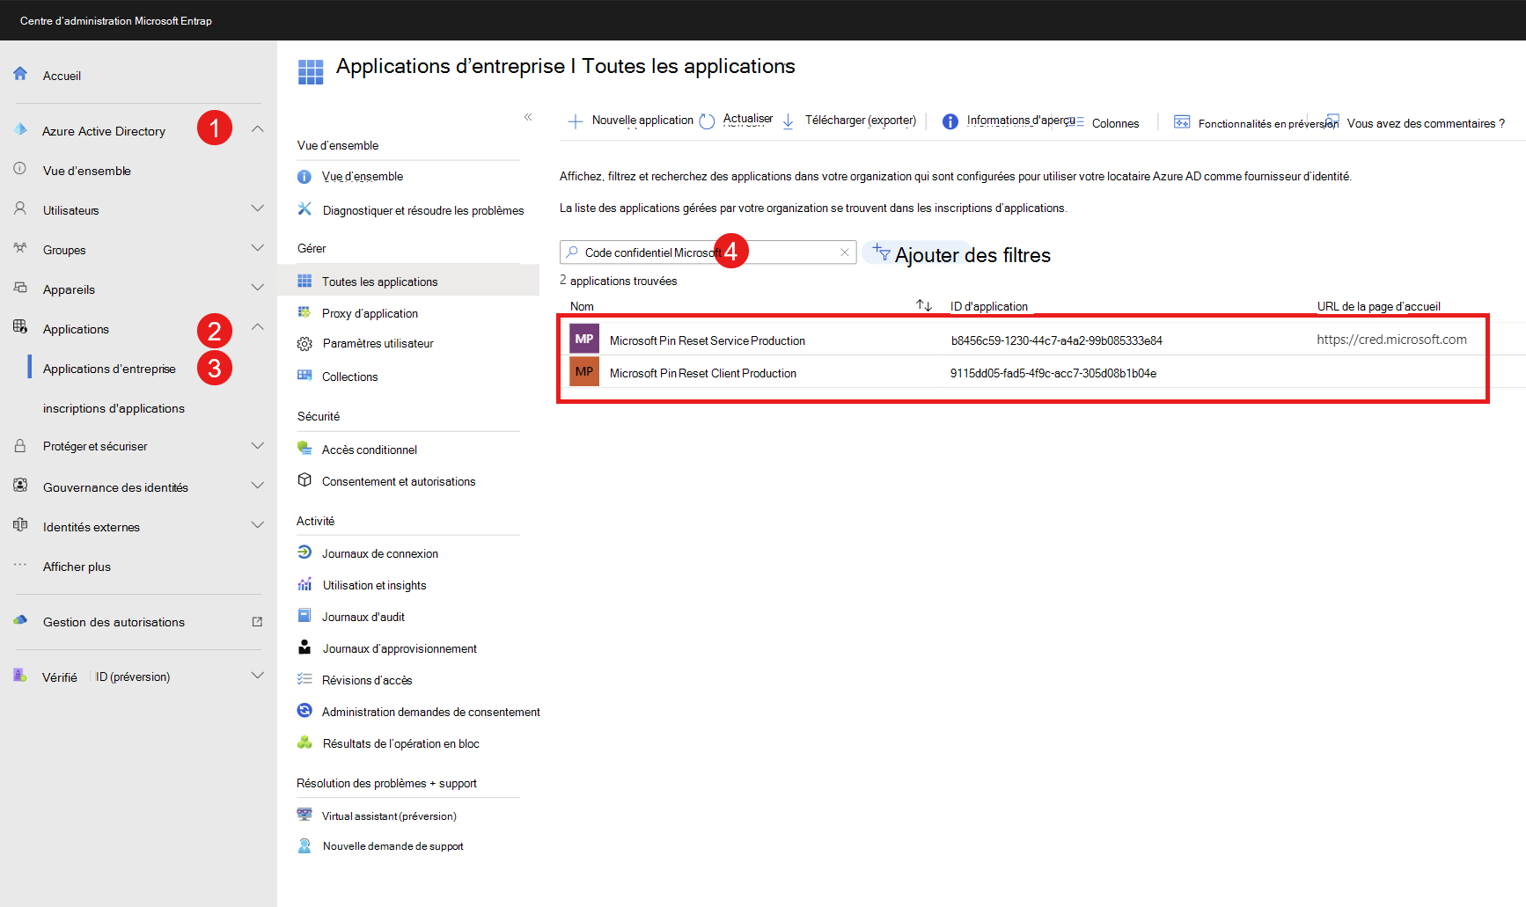Open Administration demandes de consentement
This screenshot has width=1526, height=907.
tap(431, 712)
